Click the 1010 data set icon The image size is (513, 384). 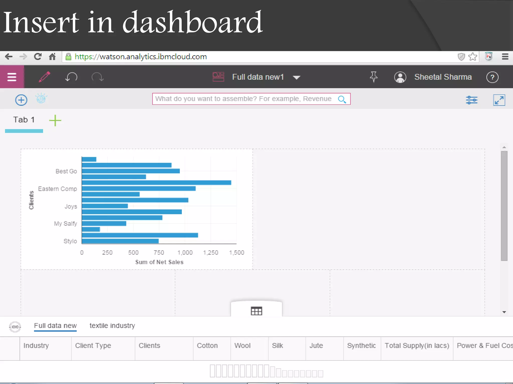(15, 327)
